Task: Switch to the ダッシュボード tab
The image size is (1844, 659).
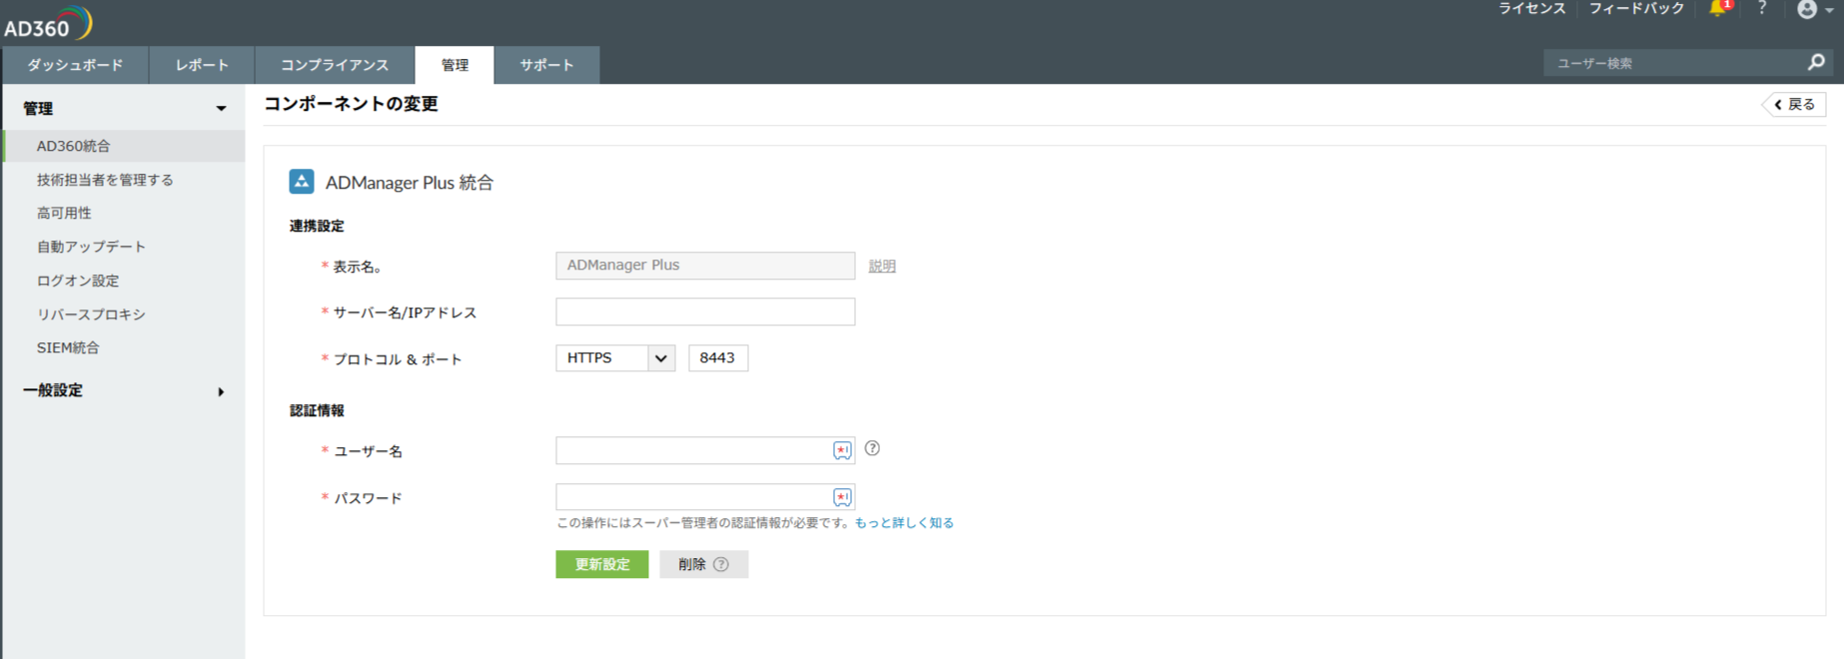Action: (x=75, y=65)
